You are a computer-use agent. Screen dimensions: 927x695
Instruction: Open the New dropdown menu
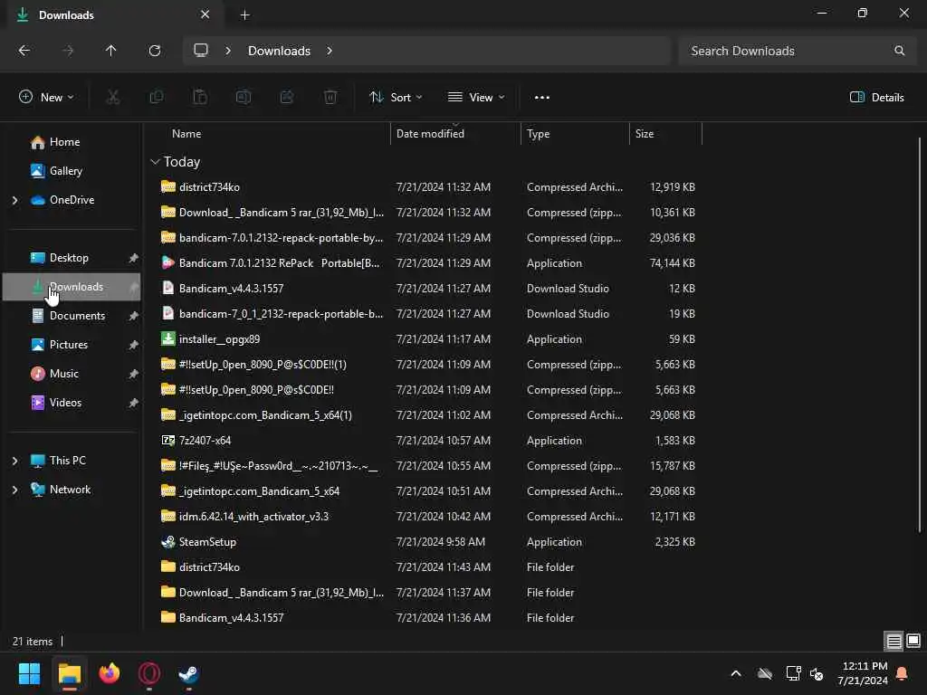46,98
